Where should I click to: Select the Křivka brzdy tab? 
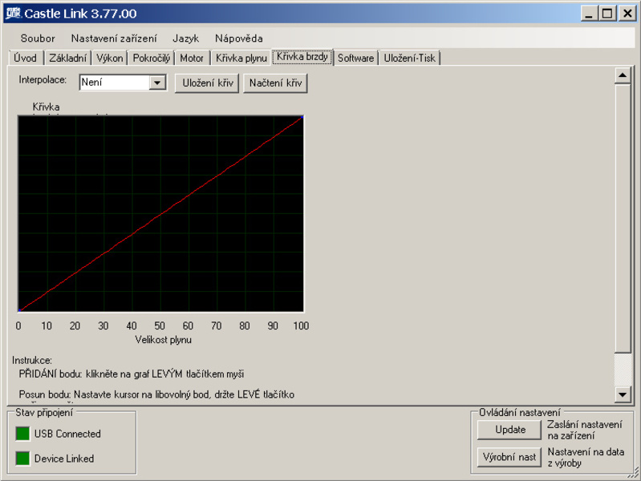(302, 56)
